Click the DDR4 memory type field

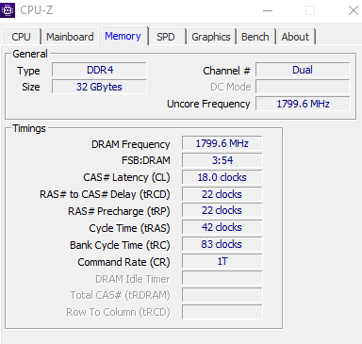click(99, 70)
